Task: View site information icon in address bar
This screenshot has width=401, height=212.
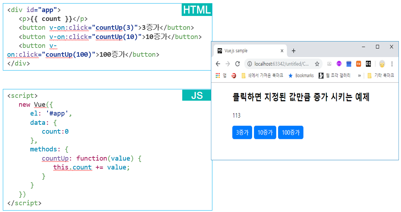Action: coord(250,64)
